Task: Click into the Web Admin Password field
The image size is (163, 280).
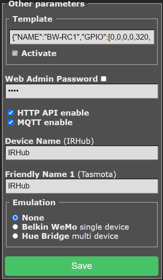Action: click(x=81, y=91)
